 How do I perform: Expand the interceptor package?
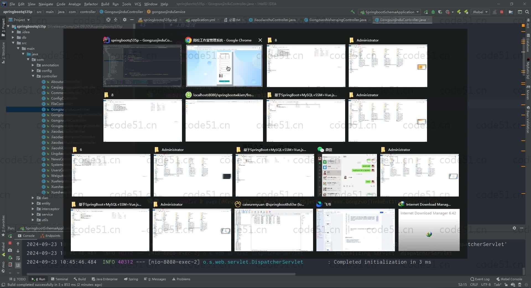pyautogui.click(x=33, y=209)
